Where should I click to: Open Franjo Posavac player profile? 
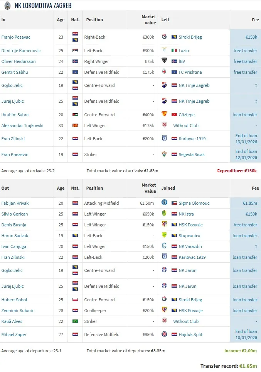click(x=16, y=37)
